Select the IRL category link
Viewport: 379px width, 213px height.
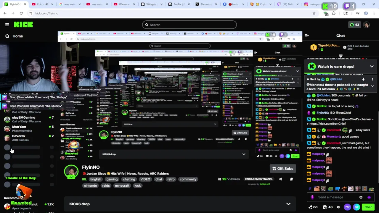(x=84, y=179)
